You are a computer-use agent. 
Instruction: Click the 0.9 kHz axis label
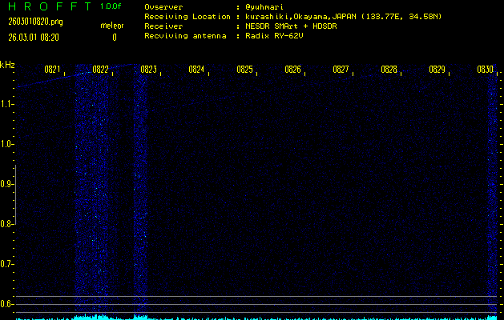click(x=6, y=184)
